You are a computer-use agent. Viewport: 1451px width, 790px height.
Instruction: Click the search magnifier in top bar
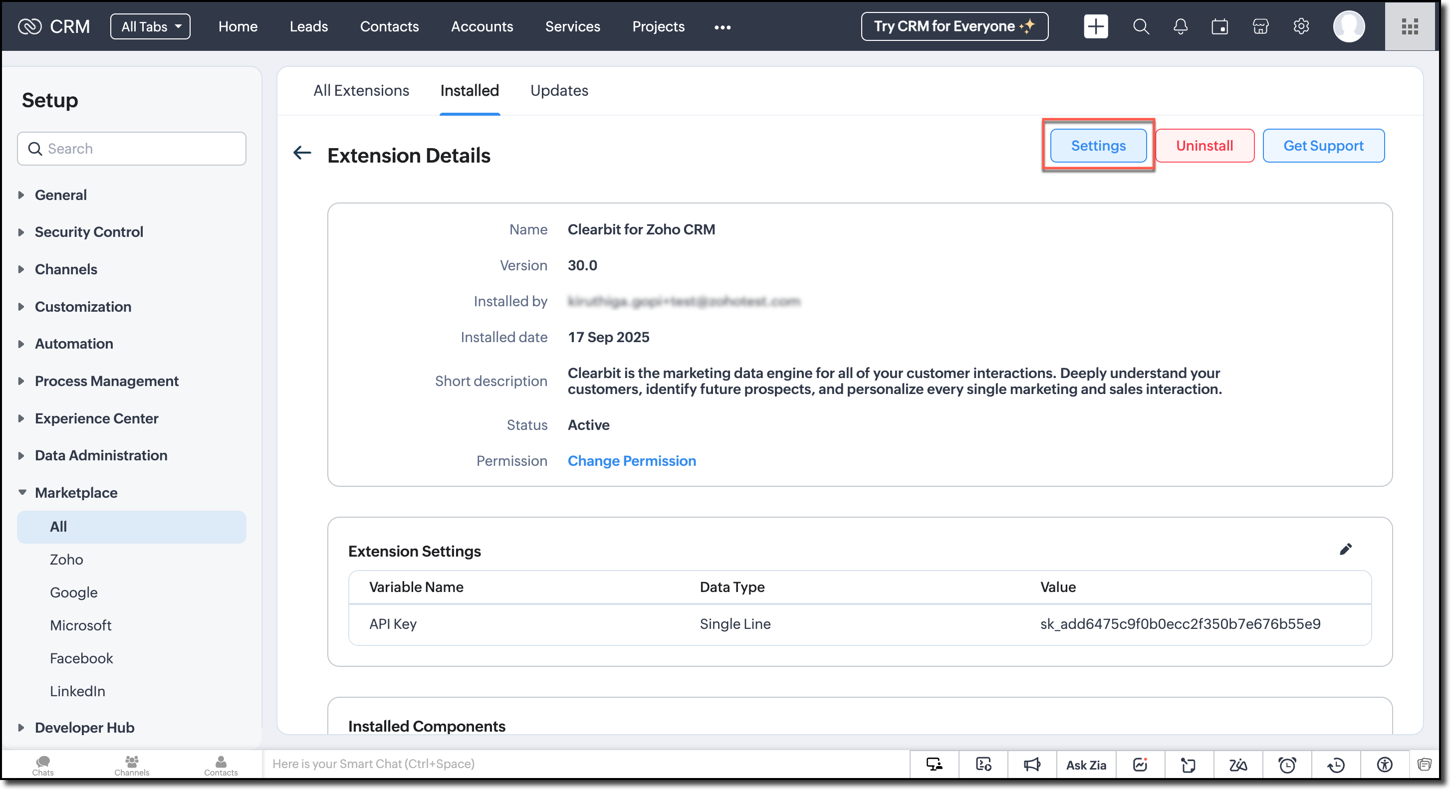point(1141,26)
